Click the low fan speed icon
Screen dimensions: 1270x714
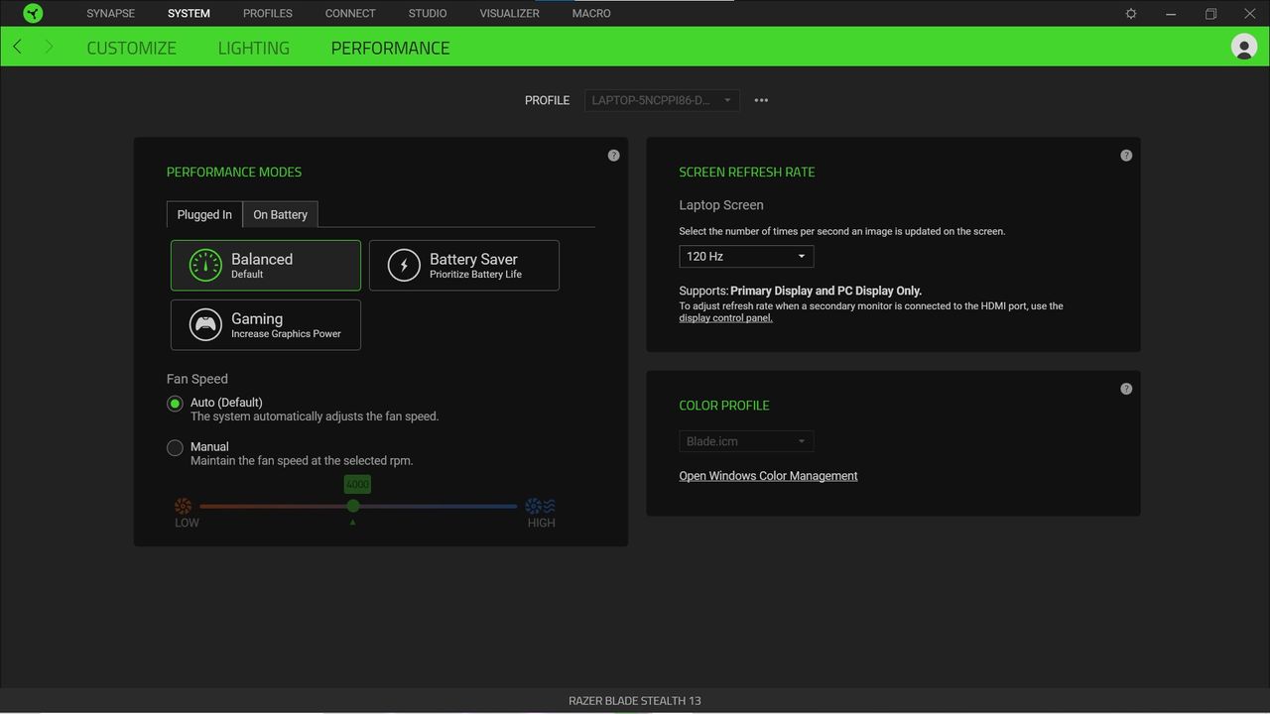click(183, 506)
